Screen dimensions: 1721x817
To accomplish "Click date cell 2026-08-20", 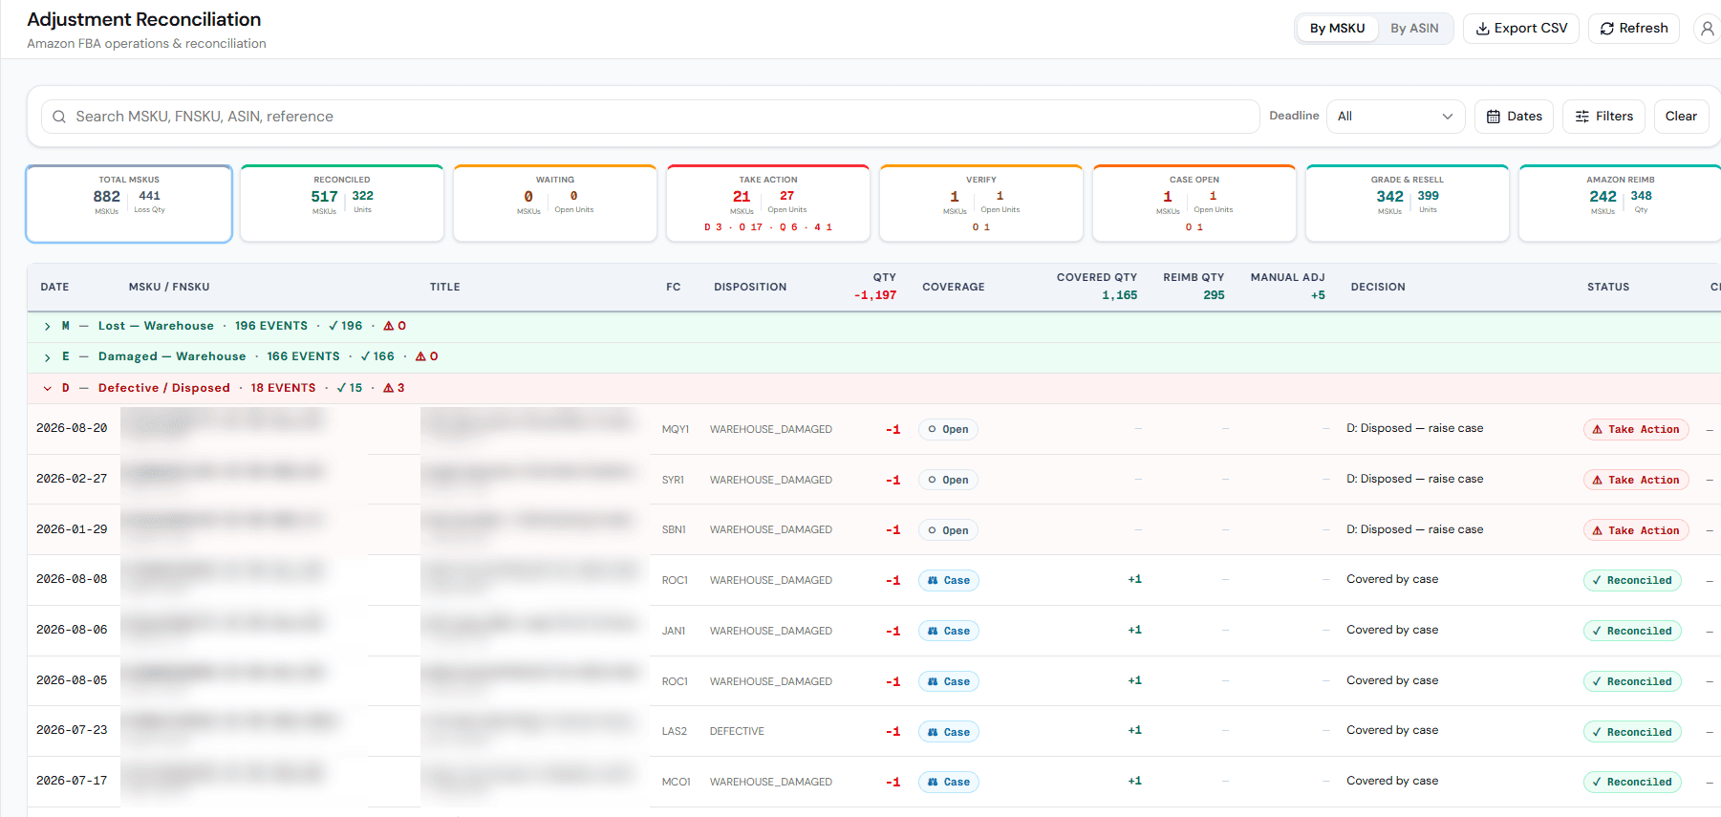I will point(72,428).
